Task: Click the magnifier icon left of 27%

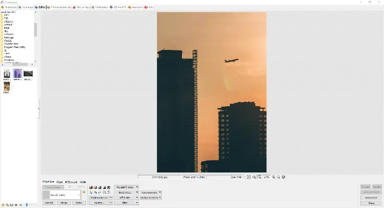Action: (x=259, y=177)
